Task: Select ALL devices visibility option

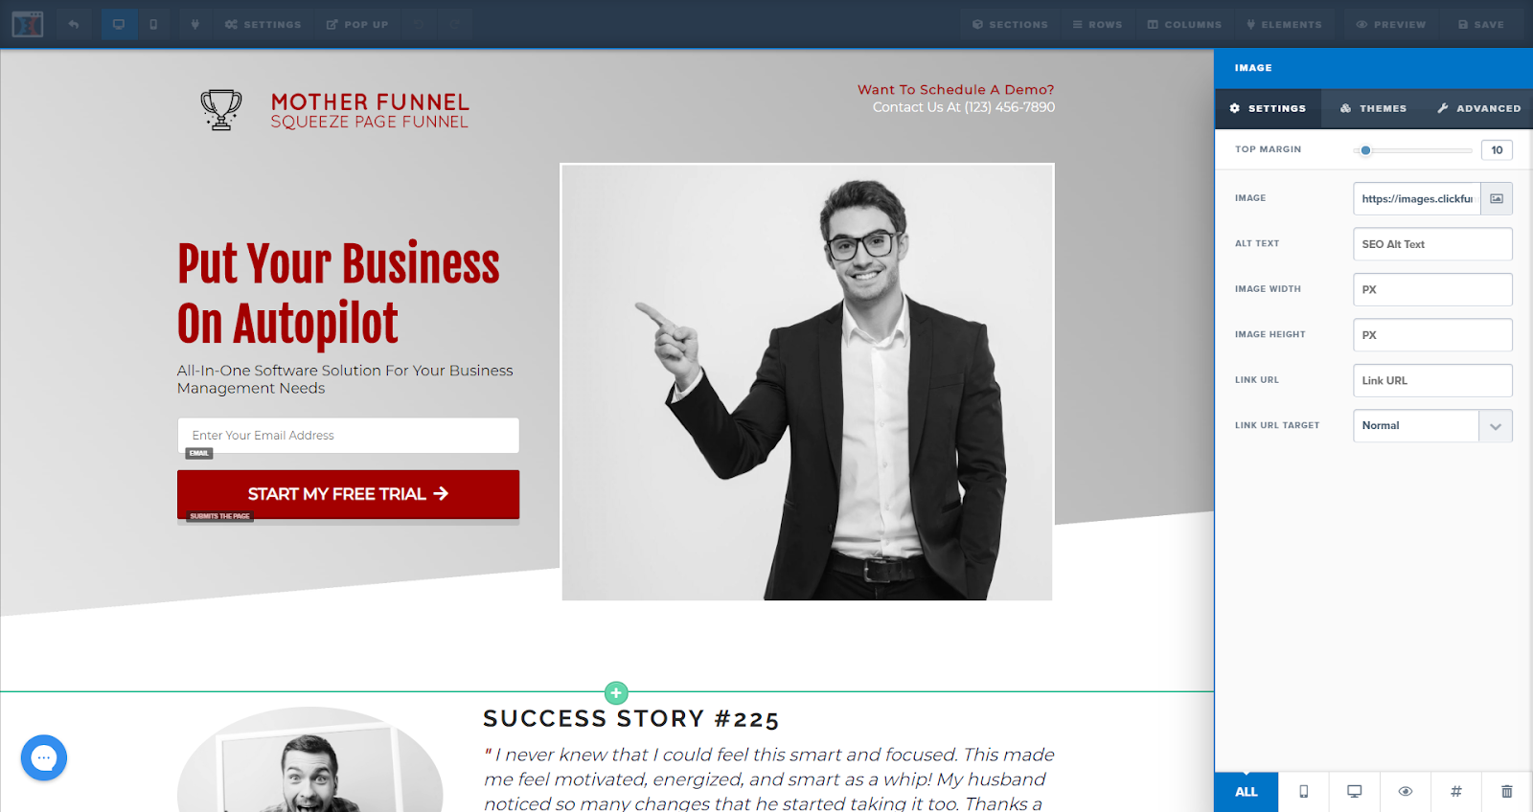Action: point(1247,792)
